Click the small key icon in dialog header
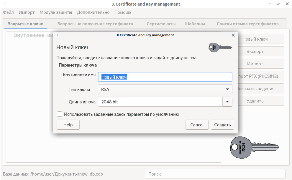The height and width of the screenshot is (180, 292). (x=220, y=47)
